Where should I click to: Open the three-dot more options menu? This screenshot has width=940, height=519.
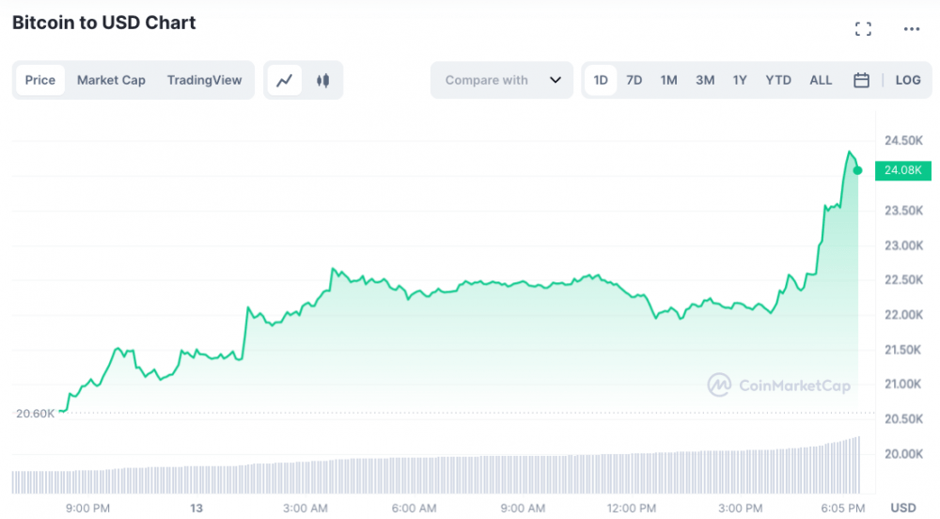tap(912, 29)
